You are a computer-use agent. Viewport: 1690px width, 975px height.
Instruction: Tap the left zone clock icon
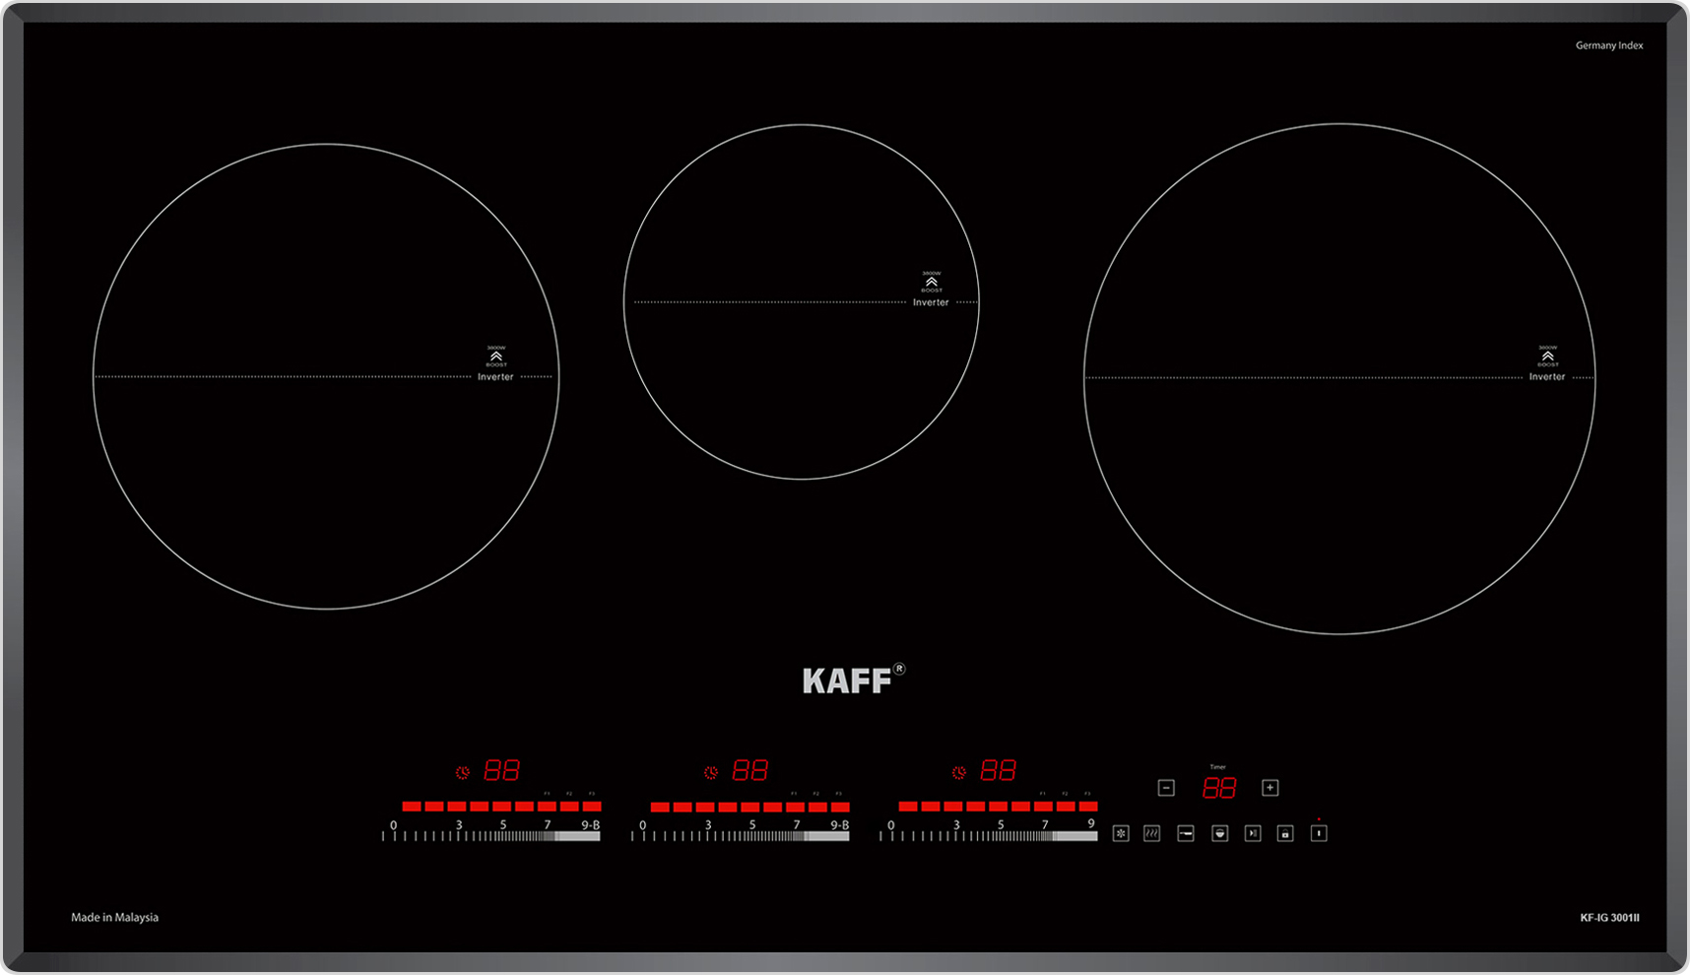coord(463,772)
